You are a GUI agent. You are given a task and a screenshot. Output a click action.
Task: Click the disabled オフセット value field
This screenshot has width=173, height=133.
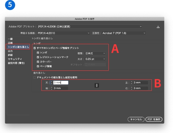pos(97,65)
